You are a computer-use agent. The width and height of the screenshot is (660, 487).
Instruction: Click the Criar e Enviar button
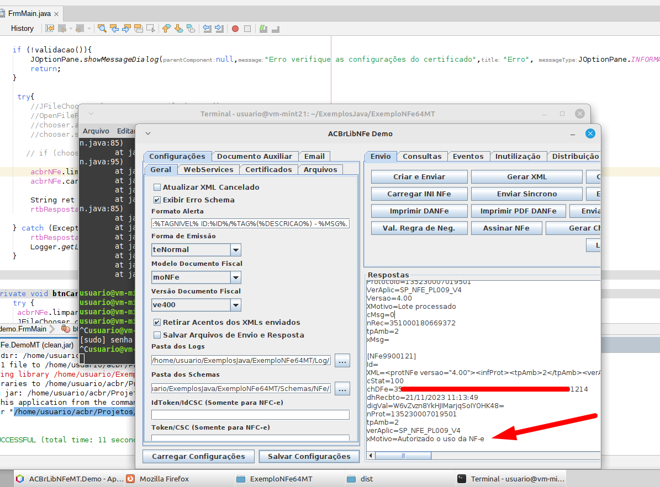[x=419, y=177]
